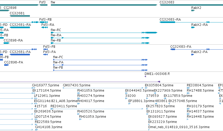Select RH01059.5prime EST glyph

pyautogui.click(x=79, y=93)
